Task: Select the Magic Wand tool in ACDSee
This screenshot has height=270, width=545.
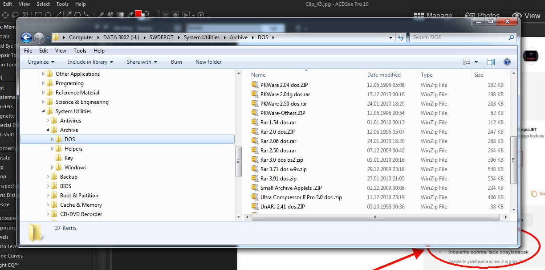Action: tap(25, 15)
